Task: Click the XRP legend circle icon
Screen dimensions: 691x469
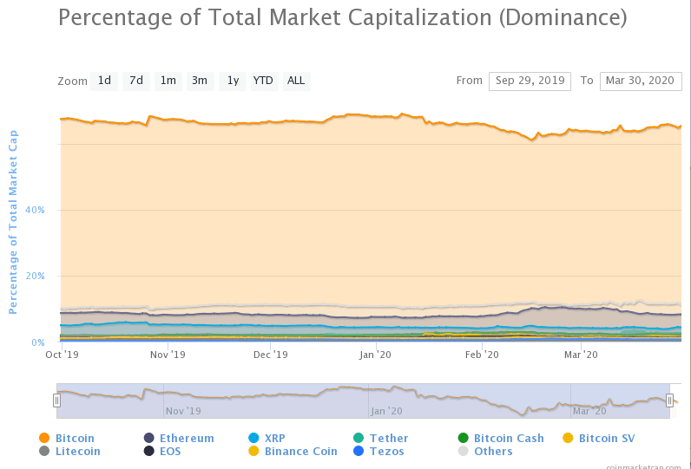Action: click(253, 438)
